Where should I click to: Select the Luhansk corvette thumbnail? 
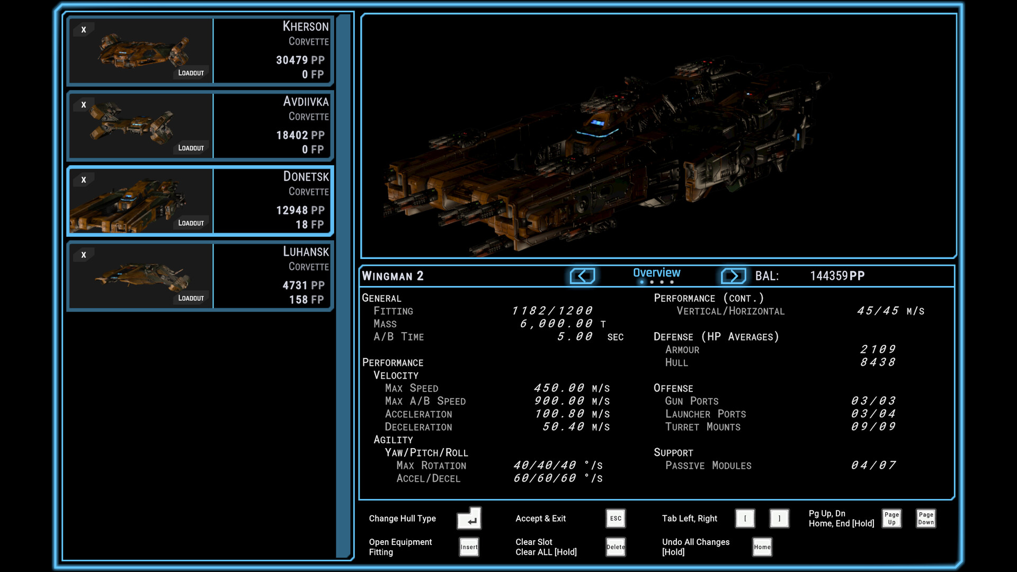click(141, 276)
